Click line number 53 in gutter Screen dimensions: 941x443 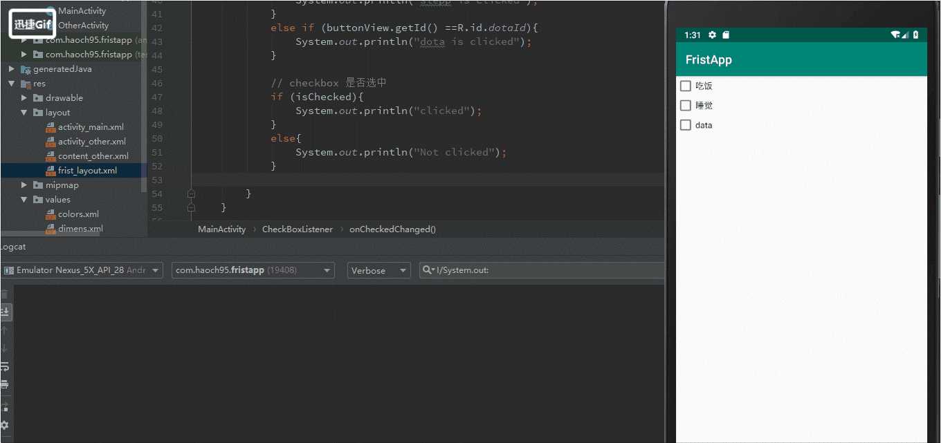point(156,180)
